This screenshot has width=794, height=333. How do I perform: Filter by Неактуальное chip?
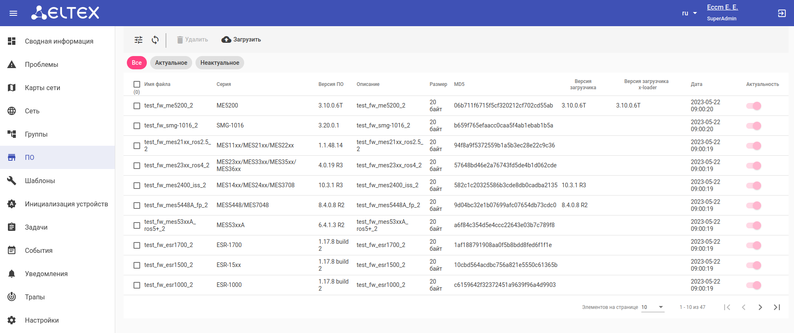220,63
